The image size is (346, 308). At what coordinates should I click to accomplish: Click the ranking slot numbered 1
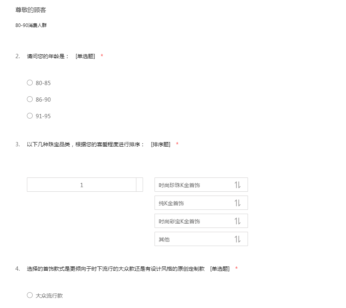point(82,185)
